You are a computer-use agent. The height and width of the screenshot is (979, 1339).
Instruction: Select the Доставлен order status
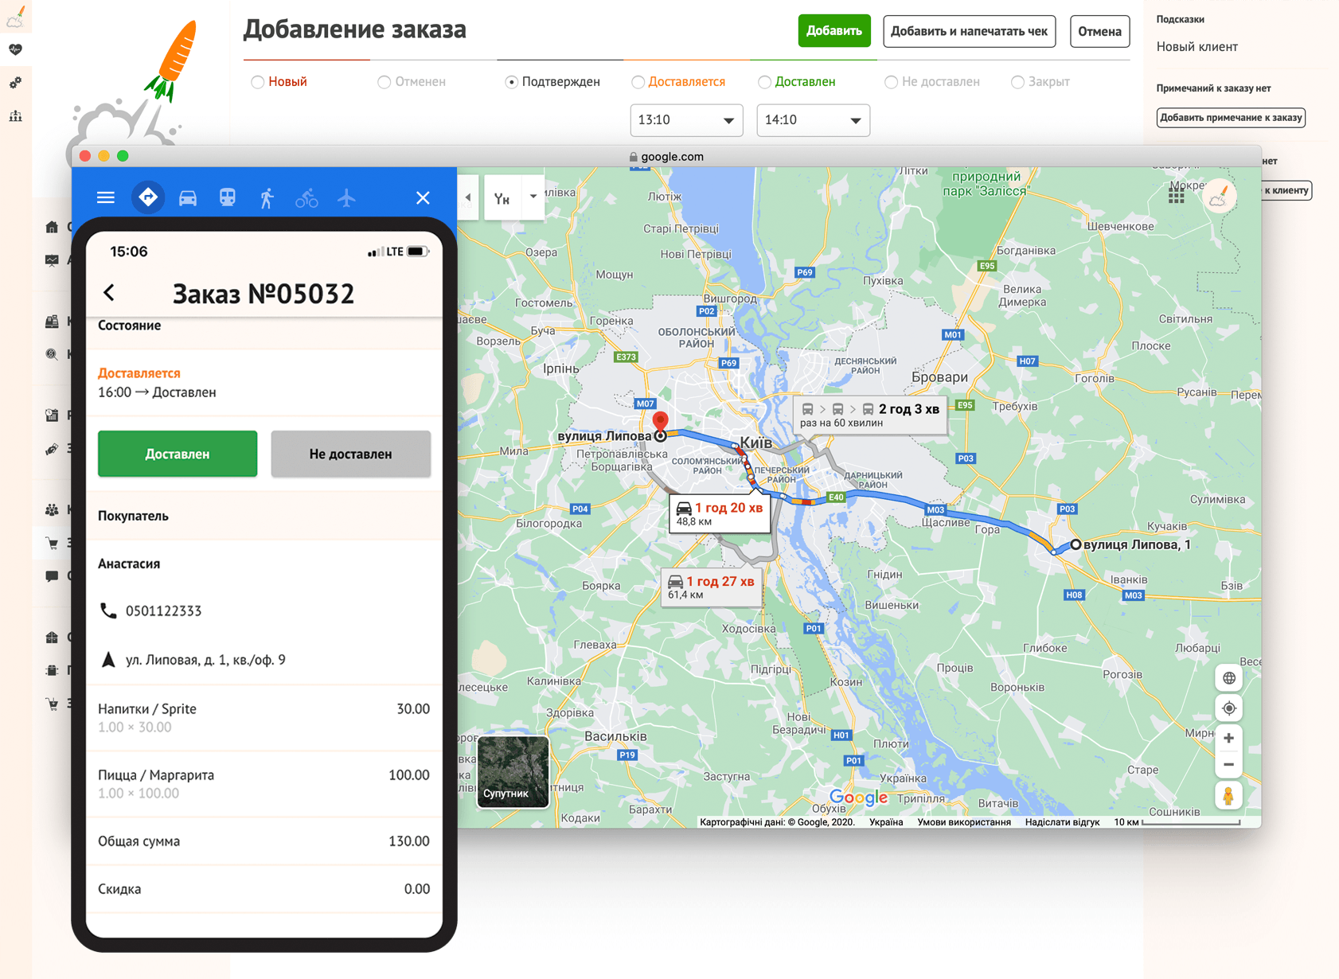tap(796, 82)
